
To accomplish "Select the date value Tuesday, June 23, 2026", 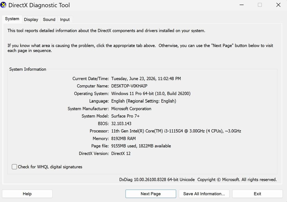I will (x=146, y=78).
